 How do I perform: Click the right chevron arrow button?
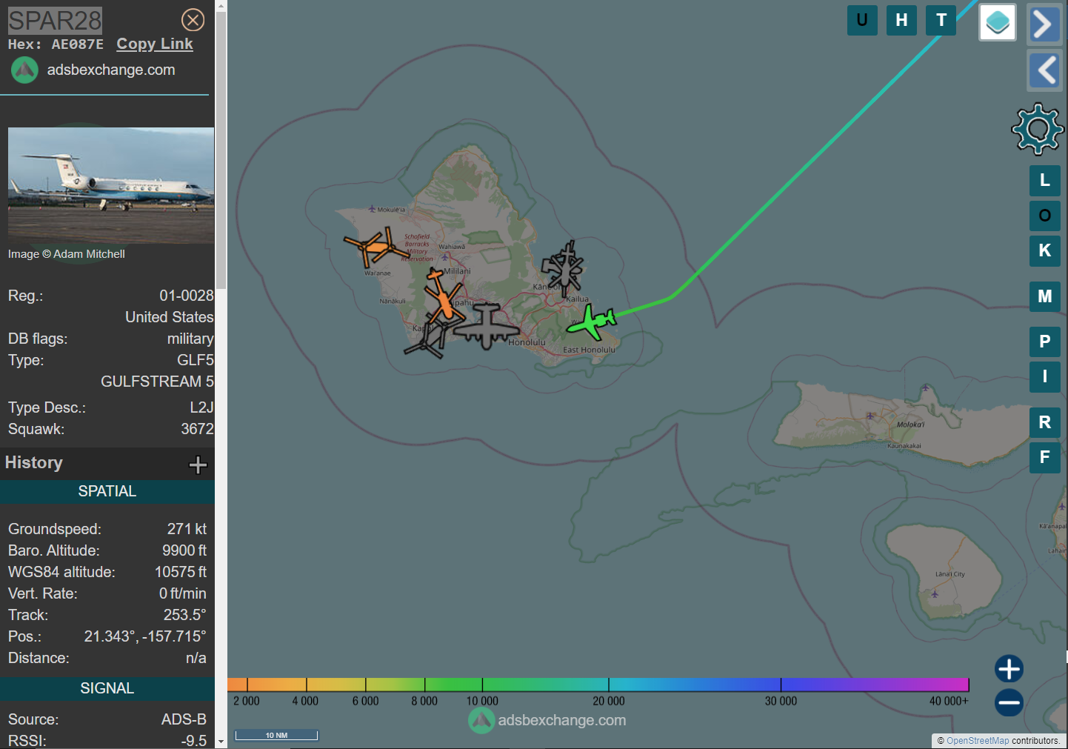[x=1044, y=24]
